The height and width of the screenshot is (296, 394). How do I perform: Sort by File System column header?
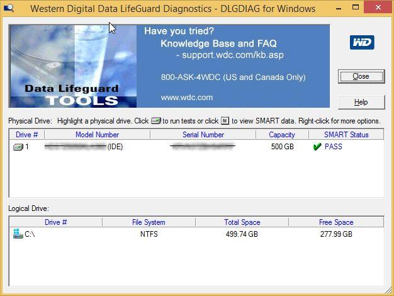[149, 222]
